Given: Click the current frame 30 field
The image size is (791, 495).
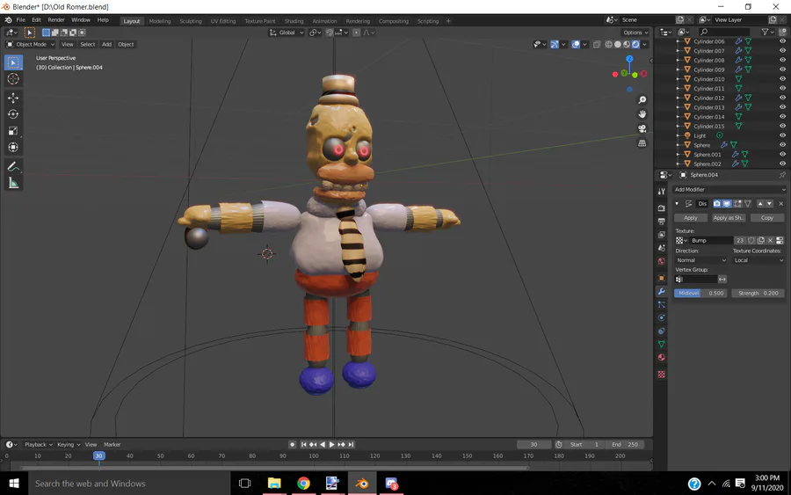Looking at the screenshot, I should coord(533,445).
